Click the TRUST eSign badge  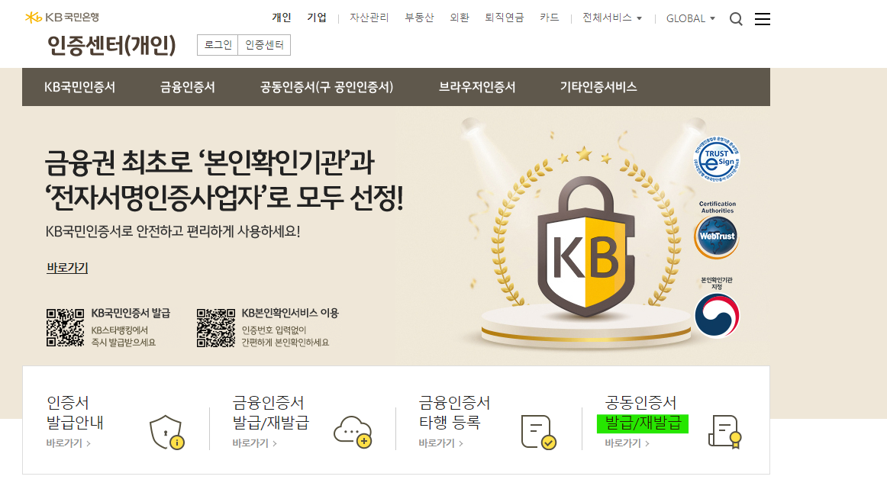tap(717, 160)
